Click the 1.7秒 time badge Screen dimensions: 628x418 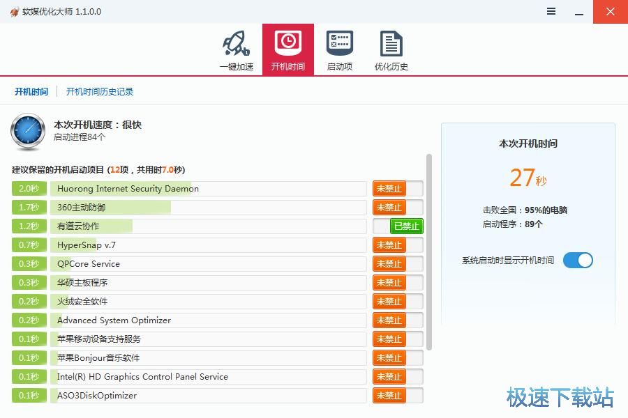click(29, 207)
